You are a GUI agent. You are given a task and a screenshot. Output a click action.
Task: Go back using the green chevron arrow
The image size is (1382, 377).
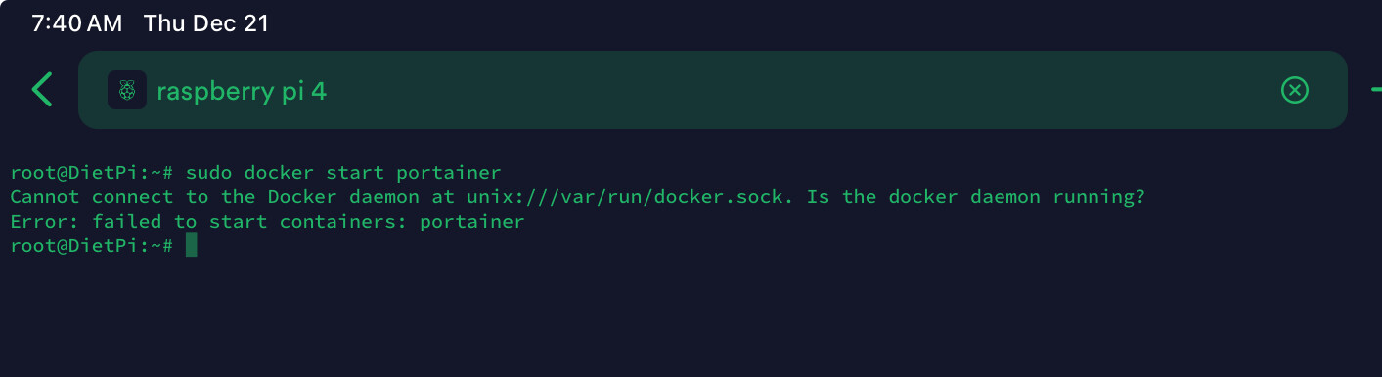(42, 90)
